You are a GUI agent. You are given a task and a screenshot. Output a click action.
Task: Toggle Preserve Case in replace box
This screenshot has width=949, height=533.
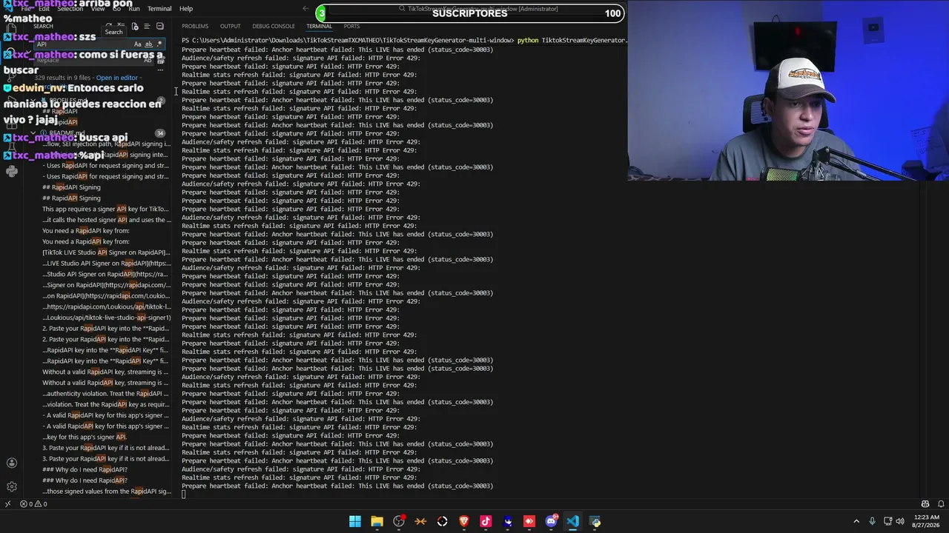(x=148, y=59)
